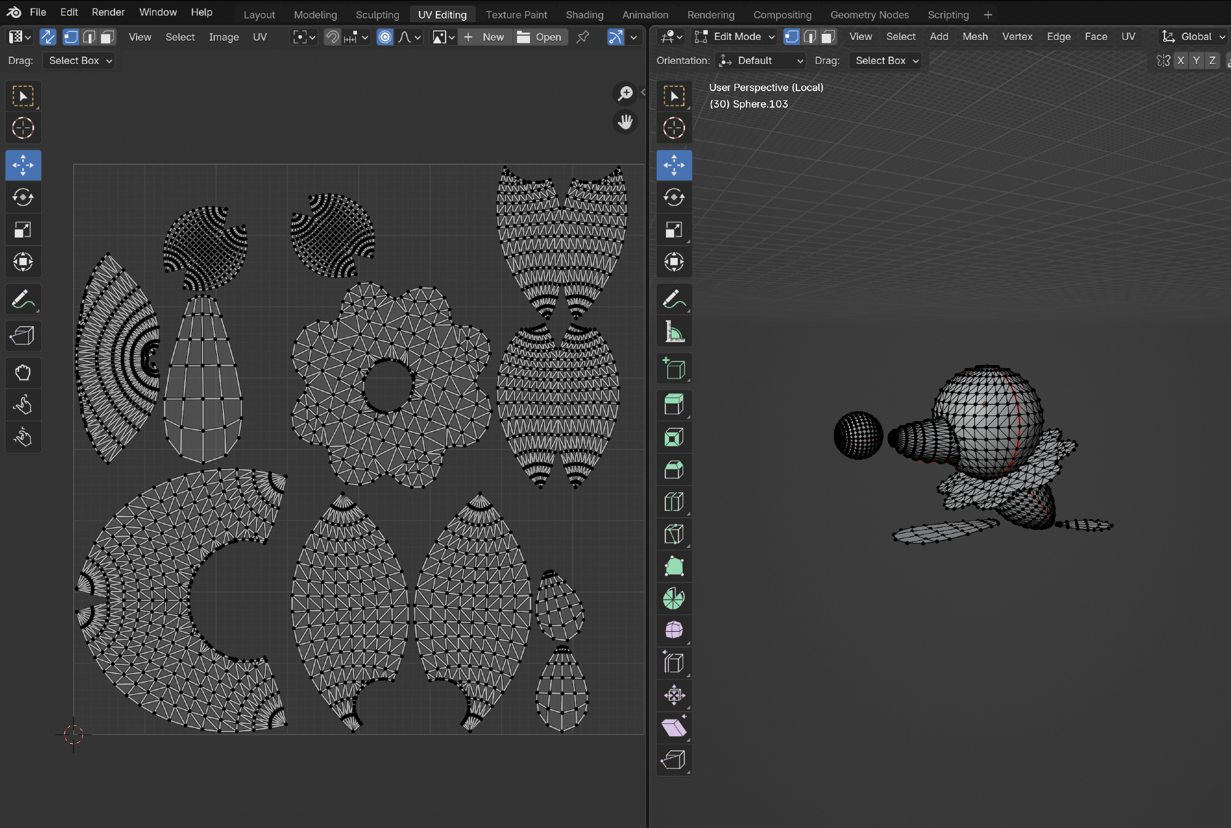The image size is (1231, 828).
Task: Click the zoom magnifier icon in UV editor
Action: click(625, 93)
